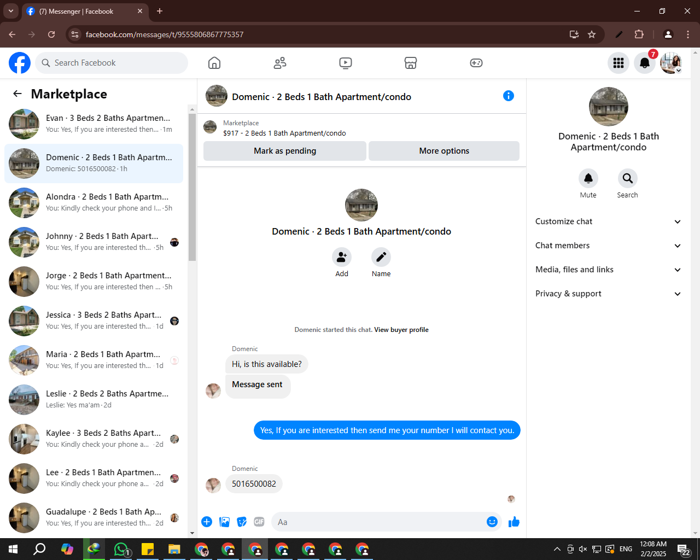700x560 pixels.
Task: Click the phone number message 5016500082
Action: 254,483
